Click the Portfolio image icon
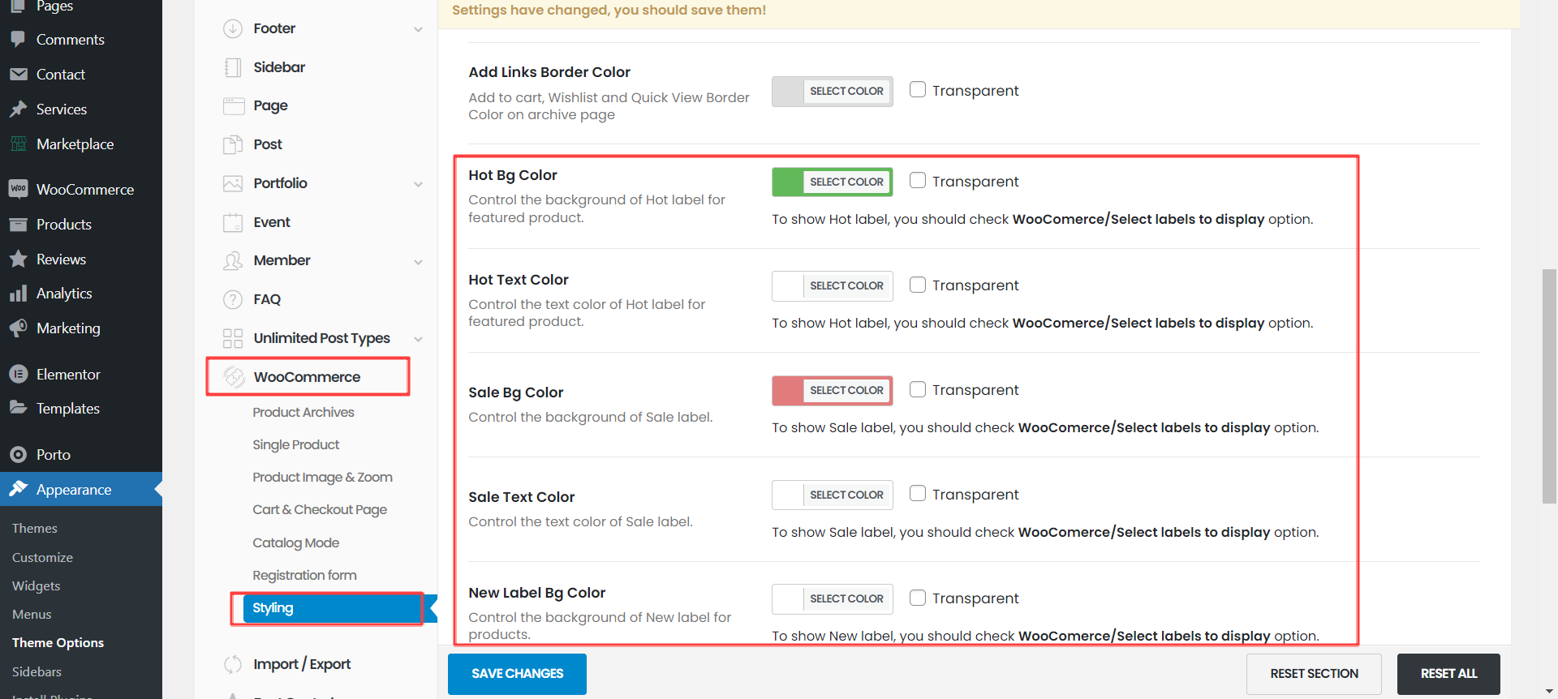 pos(233,183)
